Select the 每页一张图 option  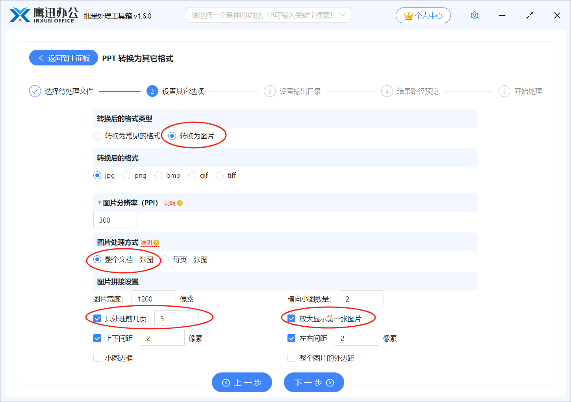click(x=165, y=259)
